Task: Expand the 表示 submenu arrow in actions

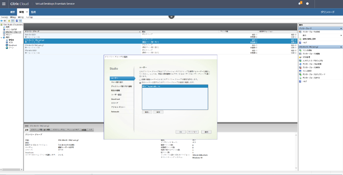Action: click(341, 35)
